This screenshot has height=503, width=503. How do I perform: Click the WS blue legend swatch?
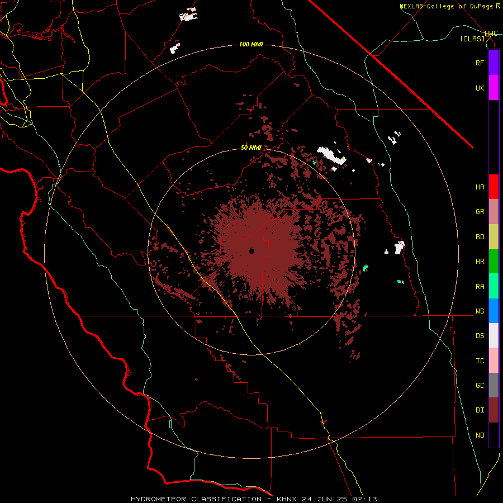(493, 311)
